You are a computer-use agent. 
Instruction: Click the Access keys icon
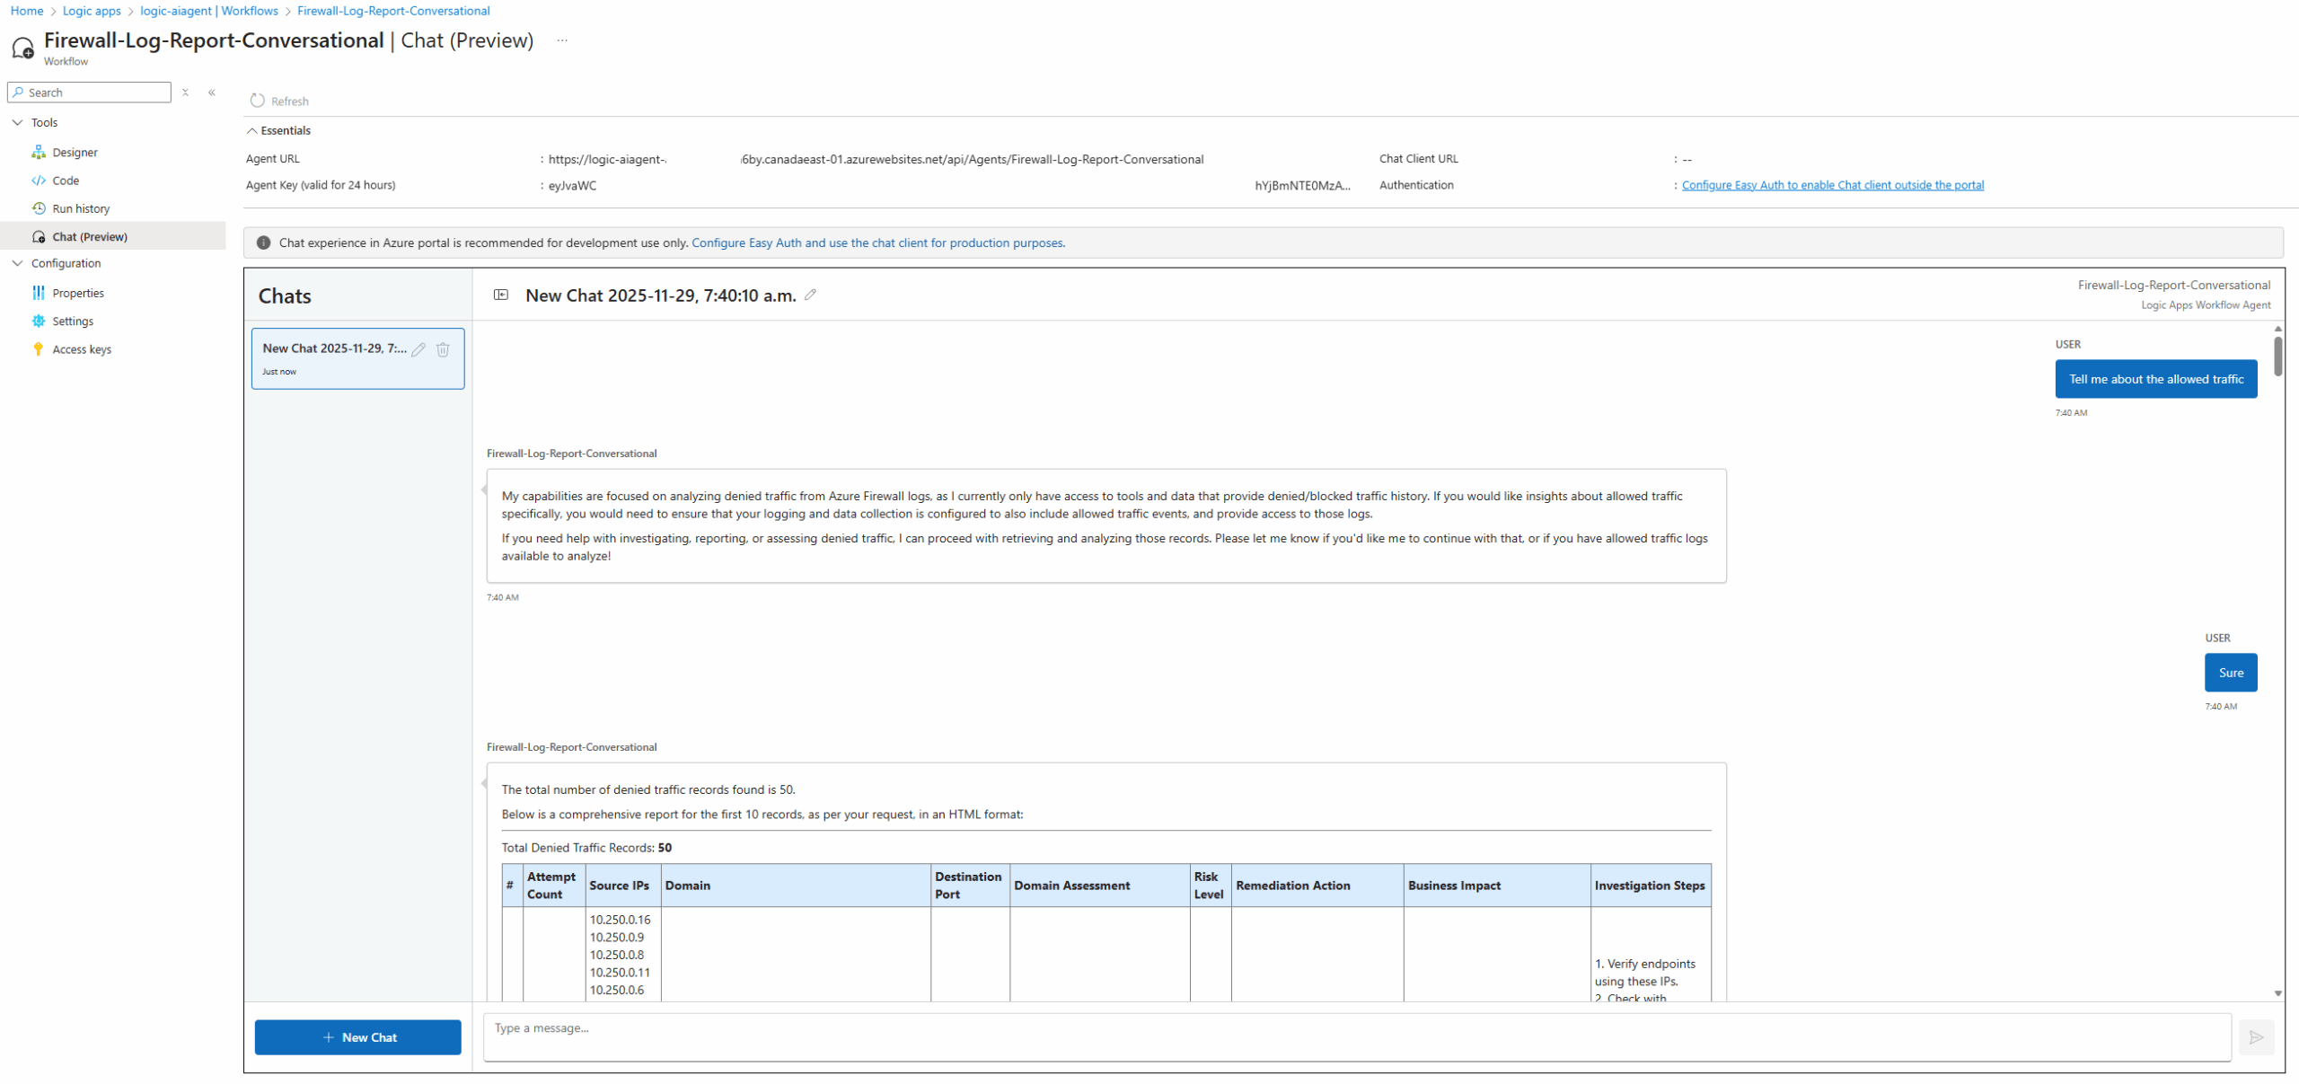pyautogui.click(x=39, y=349)
